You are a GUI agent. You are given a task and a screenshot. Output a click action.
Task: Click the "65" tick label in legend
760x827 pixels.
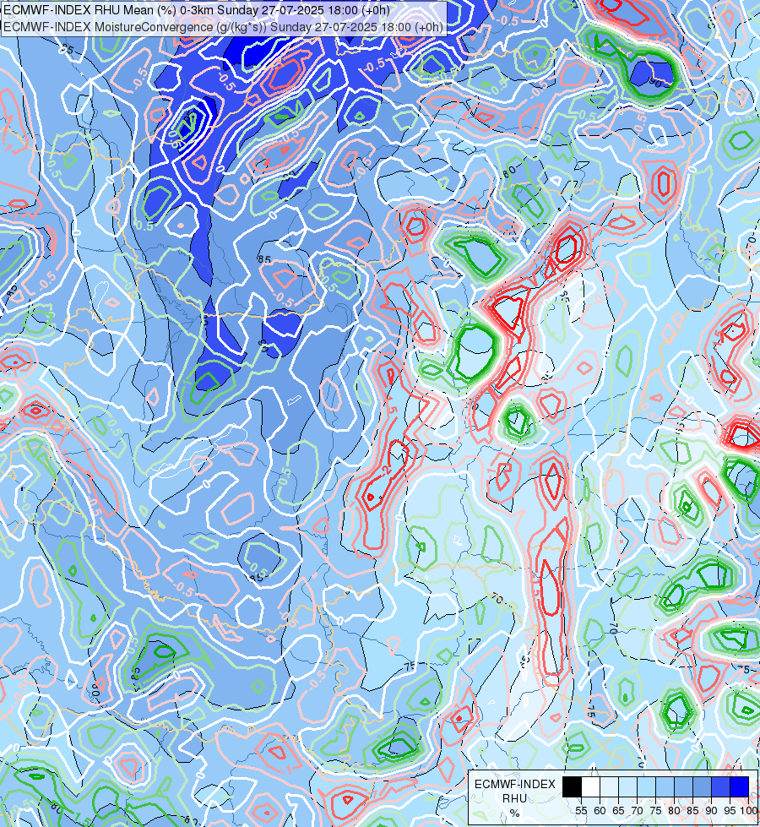pyautogui.click(x=618, y=811)
